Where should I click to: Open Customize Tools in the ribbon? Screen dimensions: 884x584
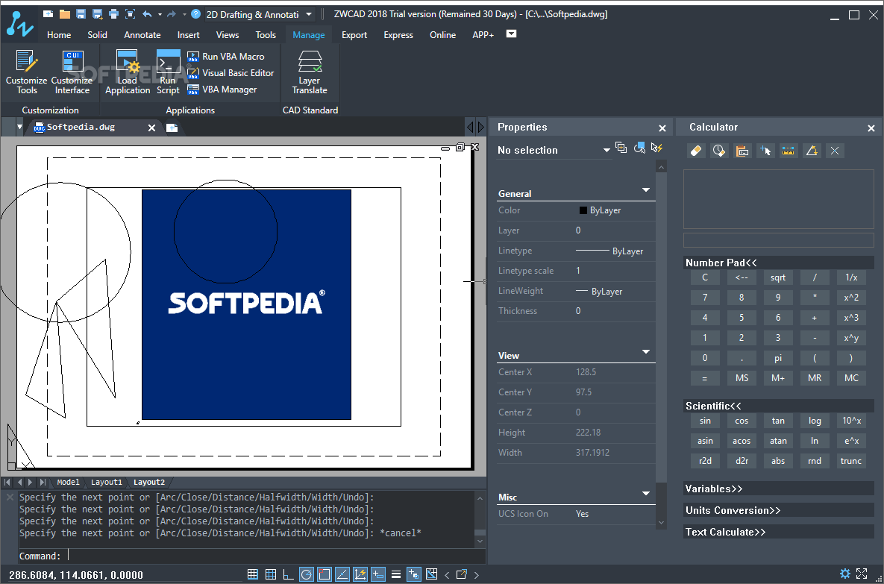[27, 72]
